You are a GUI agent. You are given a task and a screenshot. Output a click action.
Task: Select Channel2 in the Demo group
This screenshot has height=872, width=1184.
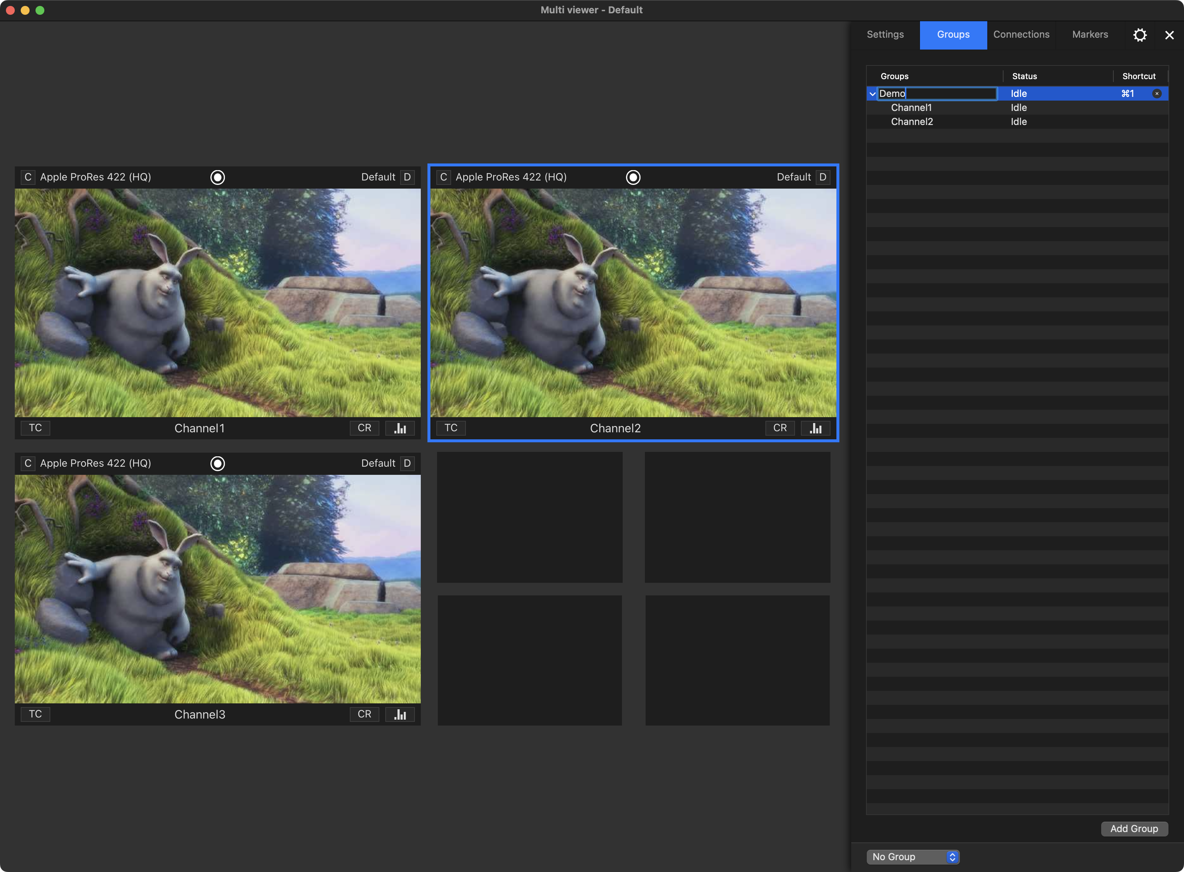[x=911, y=122]
